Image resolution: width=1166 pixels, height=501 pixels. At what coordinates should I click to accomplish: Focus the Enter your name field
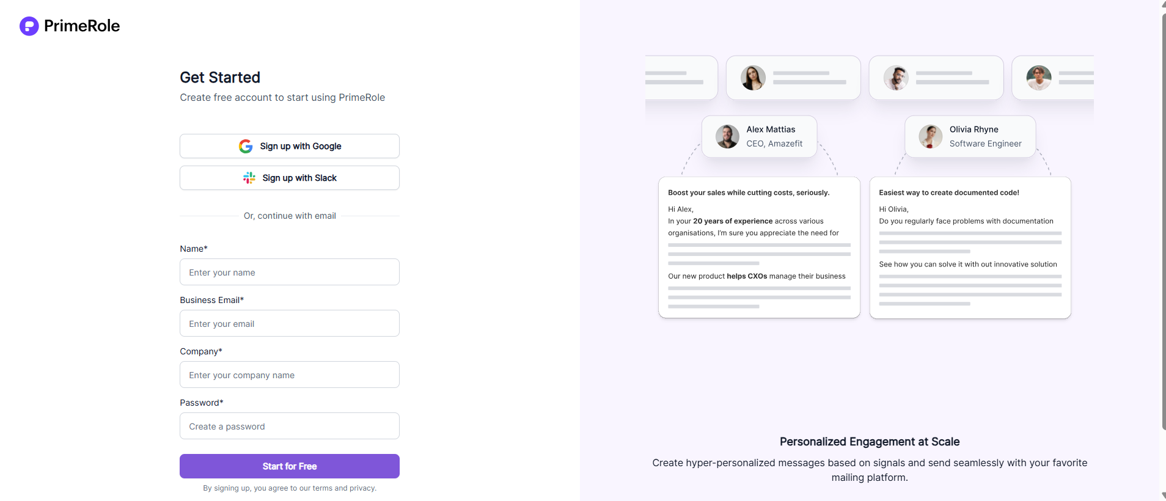tap(290, 272)
